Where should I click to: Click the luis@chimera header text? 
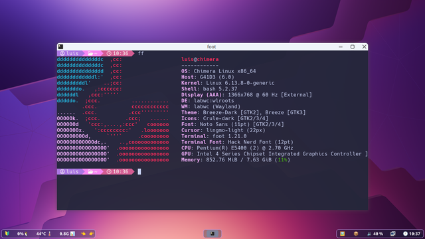(200, 59)
